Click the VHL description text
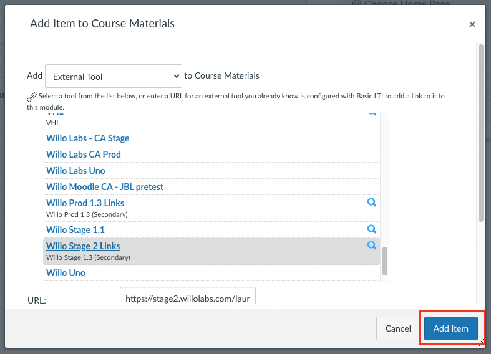 click(x=53, y=123)
